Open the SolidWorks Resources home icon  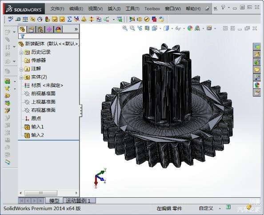point(257,54)
